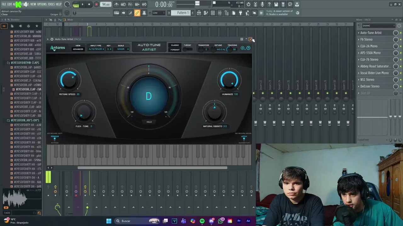Open the VIEW menu

[x=33, y=4]
